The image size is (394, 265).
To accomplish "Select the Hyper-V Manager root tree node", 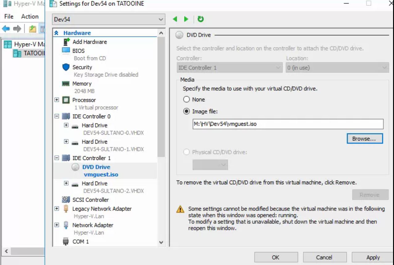I will pyautogui.click(x=24, y=45).
